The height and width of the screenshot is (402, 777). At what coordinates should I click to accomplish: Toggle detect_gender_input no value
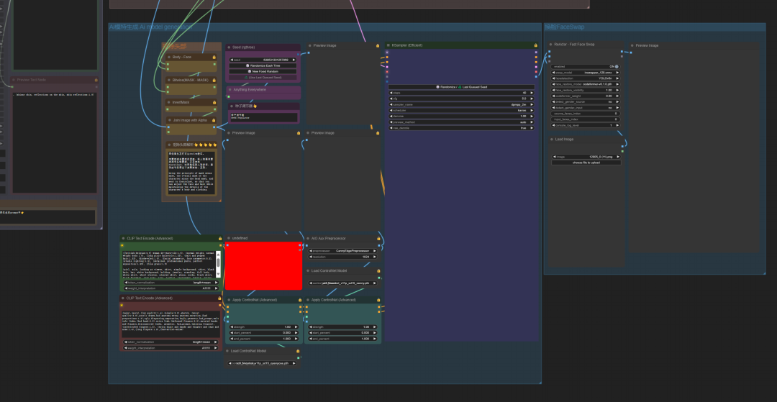pyautogui.click(x=585, y=107)
